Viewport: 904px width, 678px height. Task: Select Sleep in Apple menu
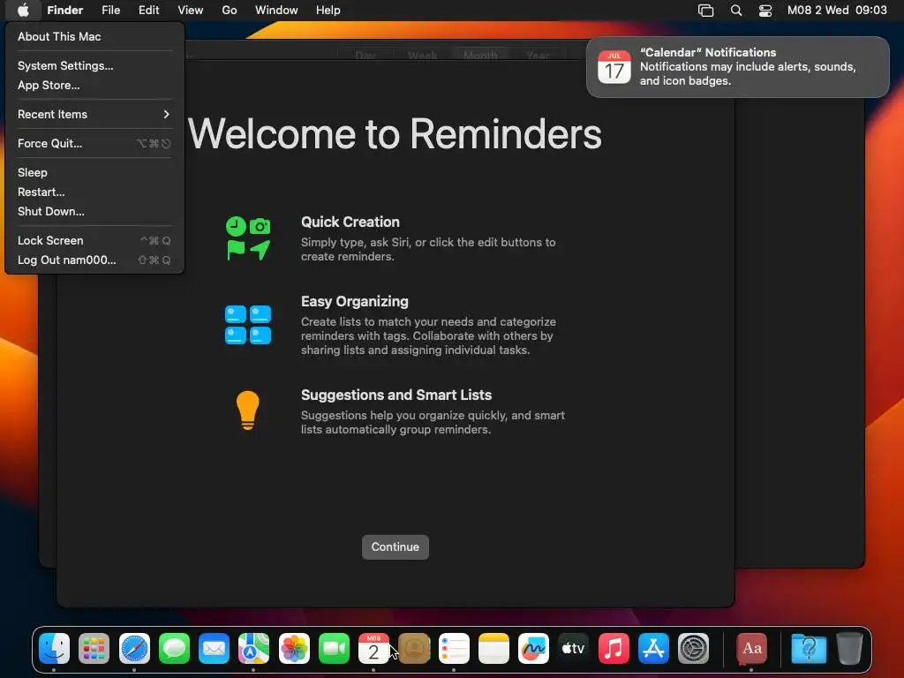[94, 172]
